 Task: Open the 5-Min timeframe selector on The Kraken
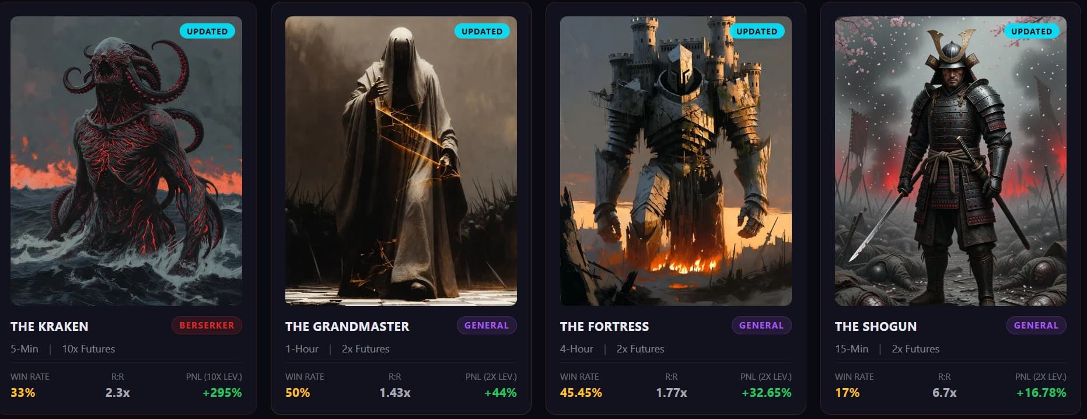click(24, 348)
